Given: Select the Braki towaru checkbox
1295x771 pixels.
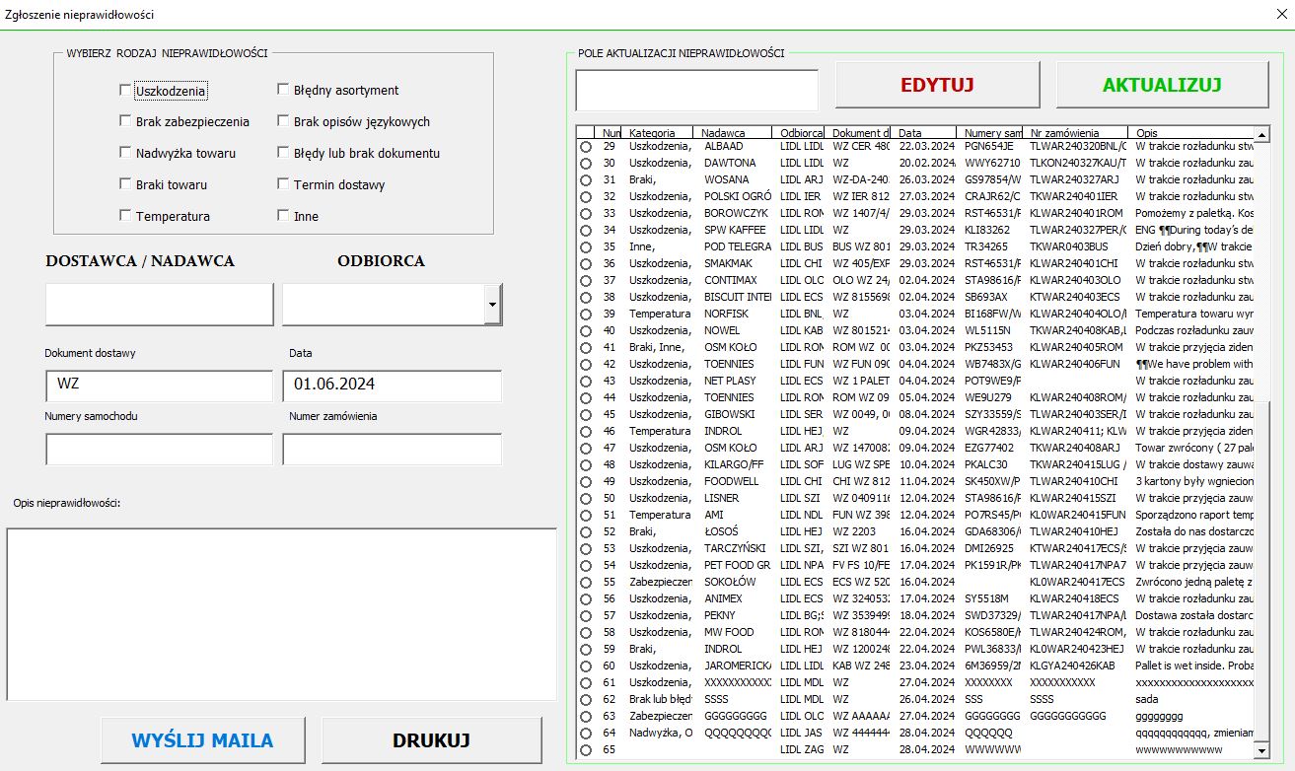Looking at the screenshot, I should coord(125,184).
